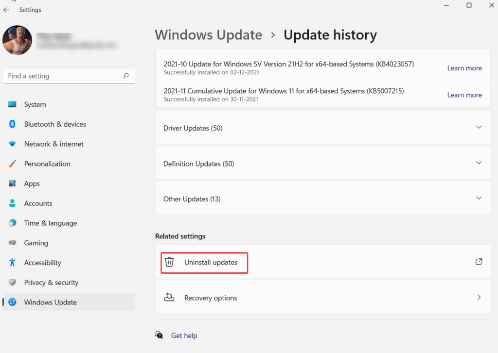Open the Gaming label

(36, 243)
